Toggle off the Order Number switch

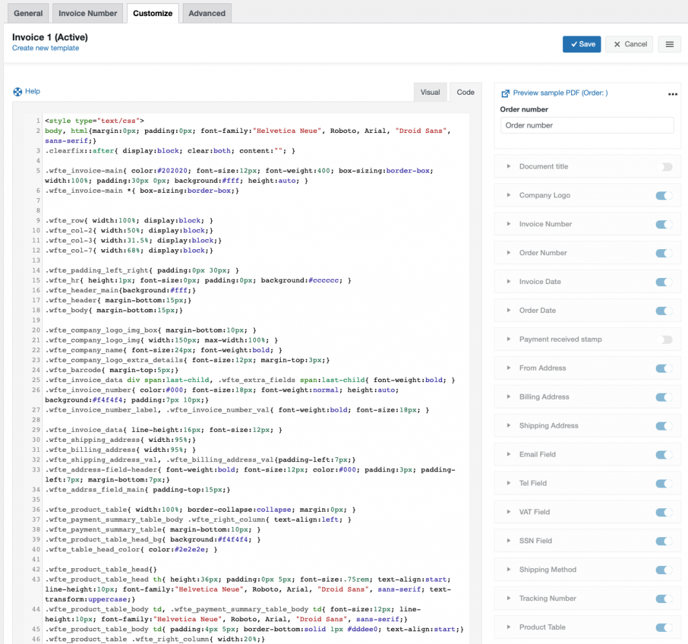point(664,253)
